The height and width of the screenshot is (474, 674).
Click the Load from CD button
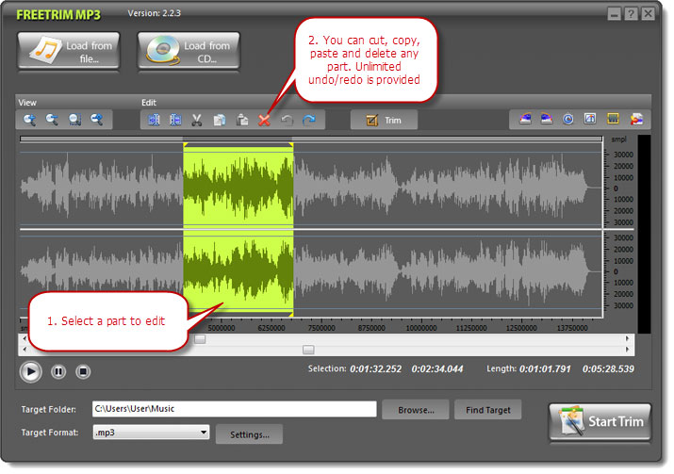189,50
